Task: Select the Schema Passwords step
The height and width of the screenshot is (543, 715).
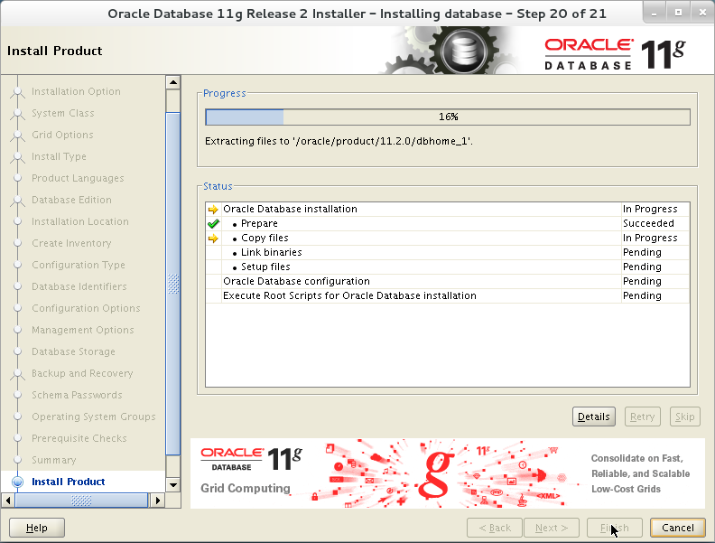Action: tap(77, 395)
